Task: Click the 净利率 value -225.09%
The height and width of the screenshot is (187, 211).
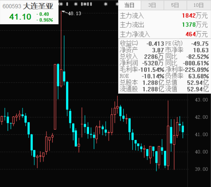Action: click(x=196, y=70)
